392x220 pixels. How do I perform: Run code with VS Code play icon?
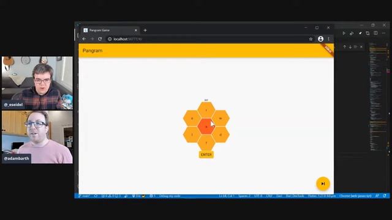[x=344, y=33]
